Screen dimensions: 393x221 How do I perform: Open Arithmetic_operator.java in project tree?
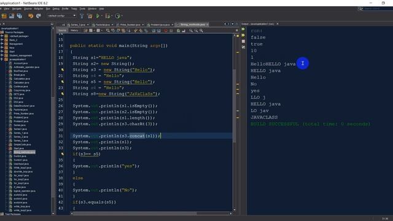[x=26, y=67]
